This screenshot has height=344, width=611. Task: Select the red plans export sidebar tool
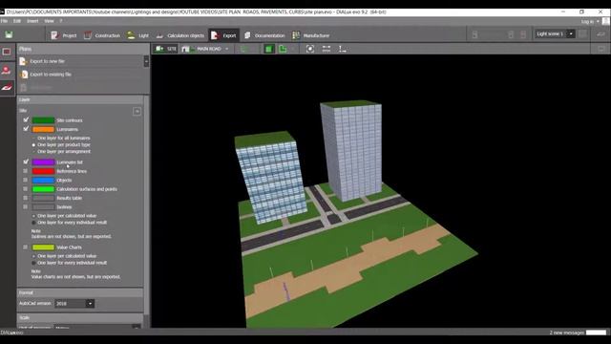[7, 87]
